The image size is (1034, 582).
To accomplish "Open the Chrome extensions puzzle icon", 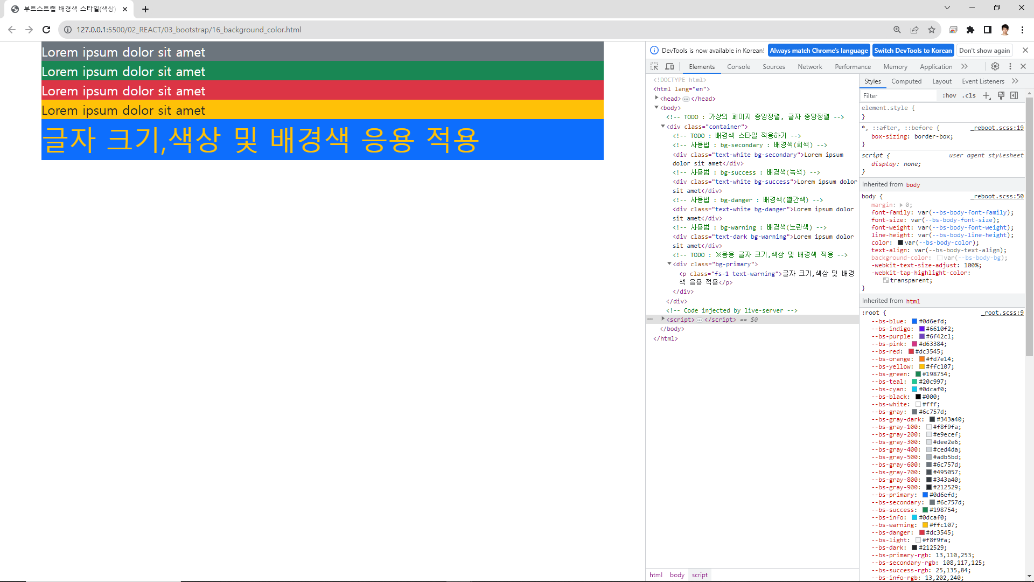I will pos(970,30).
